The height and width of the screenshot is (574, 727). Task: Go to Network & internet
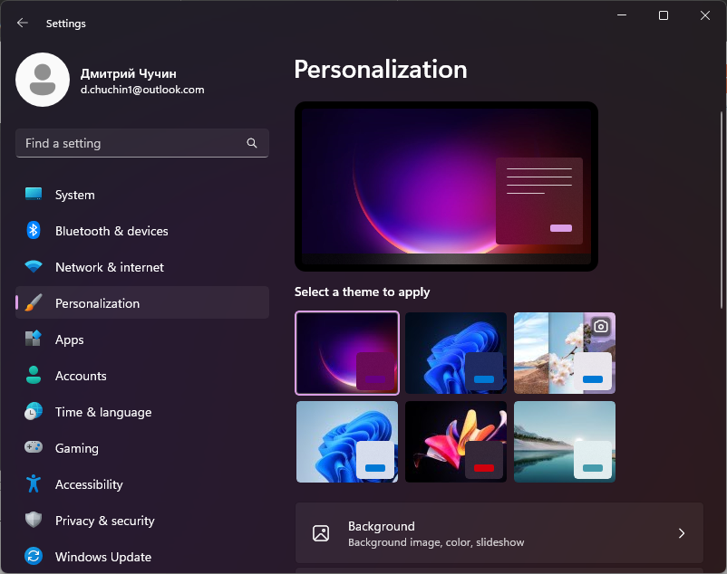142,267
